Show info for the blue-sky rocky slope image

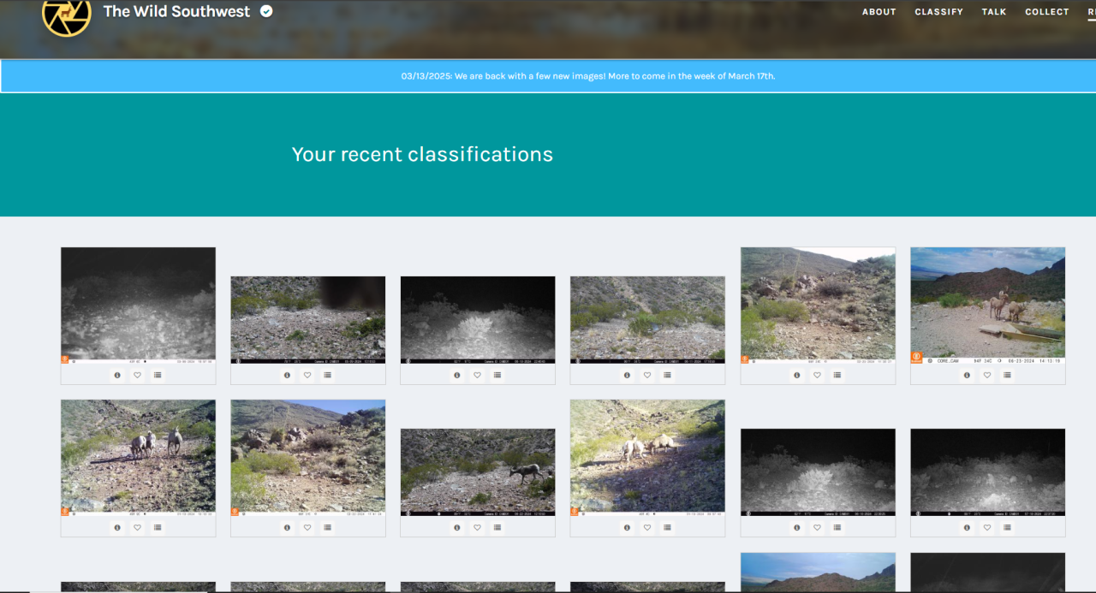coord(287,528)
